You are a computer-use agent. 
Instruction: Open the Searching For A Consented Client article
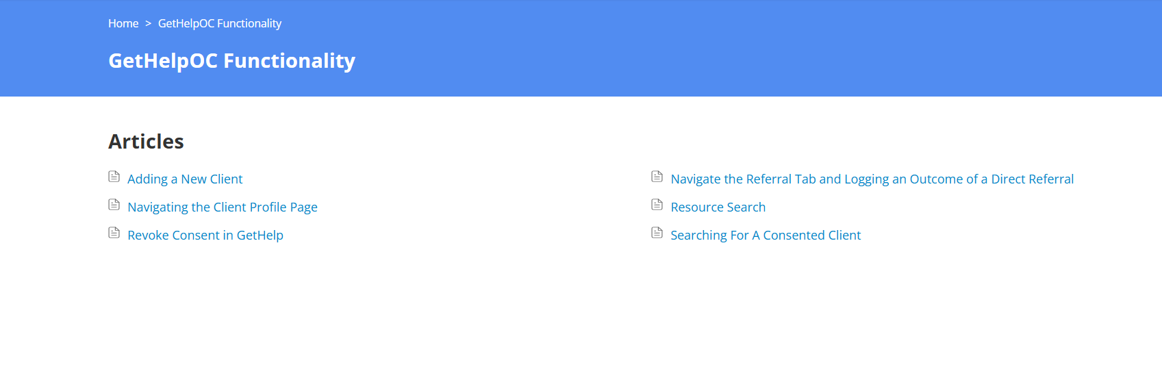tap(766, 235)
